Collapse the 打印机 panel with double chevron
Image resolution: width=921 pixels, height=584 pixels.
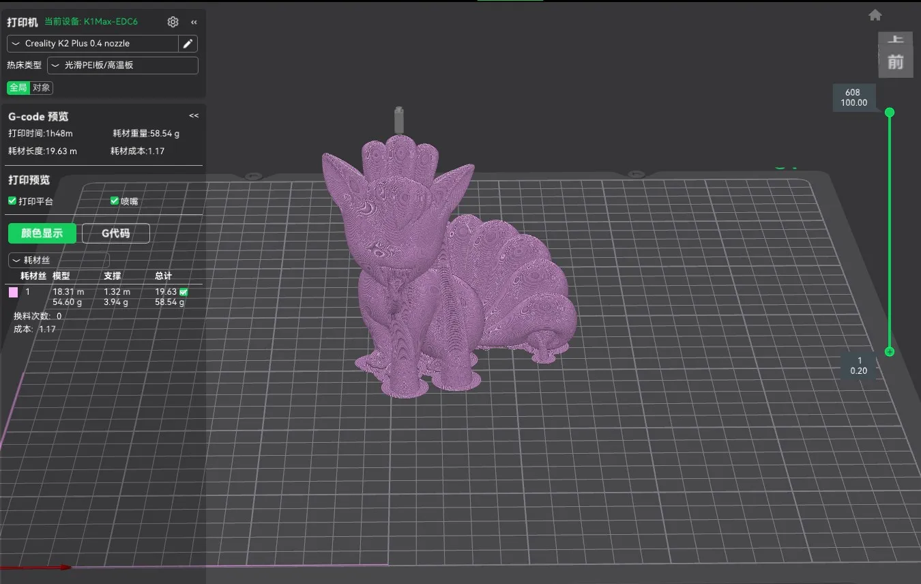[194, 22]
